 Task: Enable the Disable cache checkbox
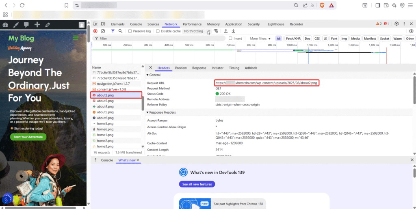coord(158,31)
